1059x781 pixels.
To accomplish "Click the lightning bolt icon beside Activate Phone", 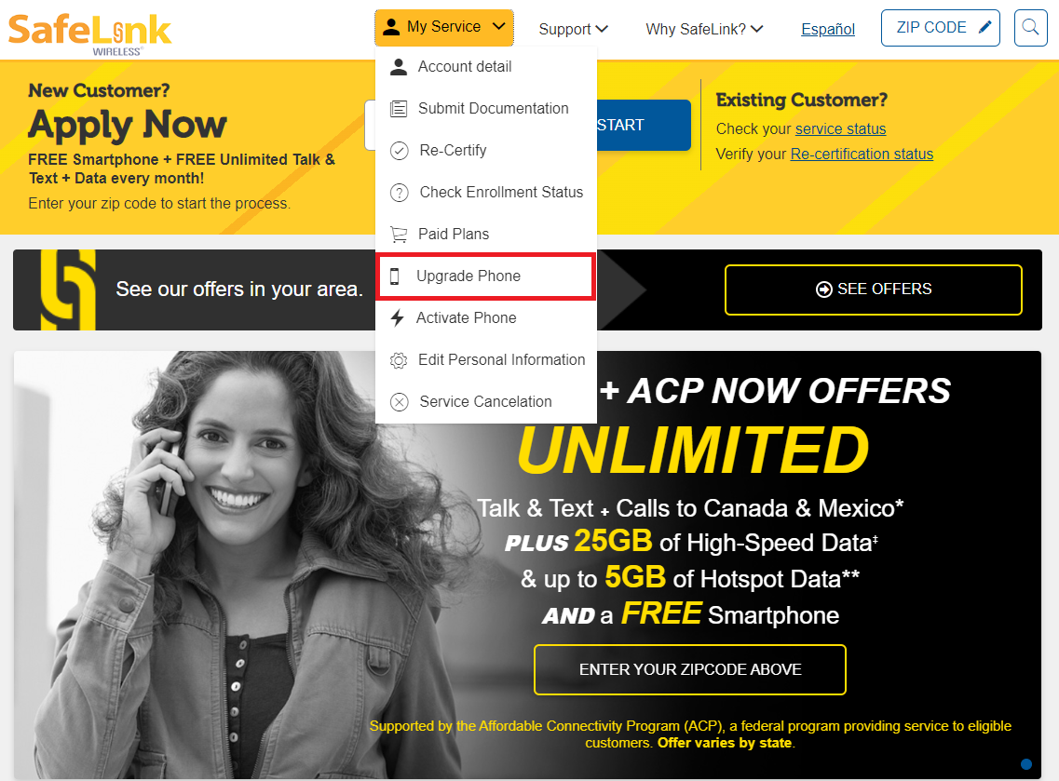I will [397, 318].
